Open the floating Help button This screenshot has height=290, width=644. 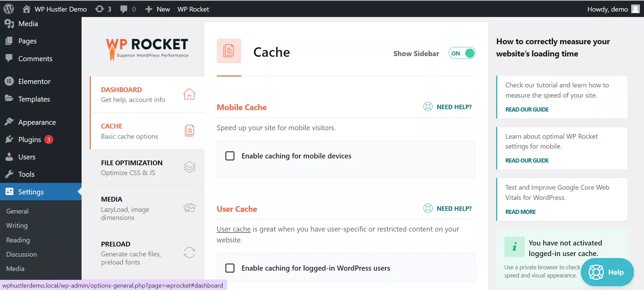tap(607, 272)
